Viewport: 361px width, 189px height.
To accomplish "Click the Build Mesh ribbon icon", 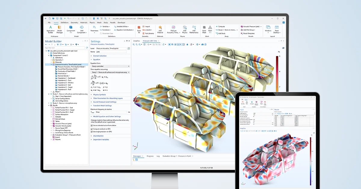I will pyautogui.click(x=204, y=28).
